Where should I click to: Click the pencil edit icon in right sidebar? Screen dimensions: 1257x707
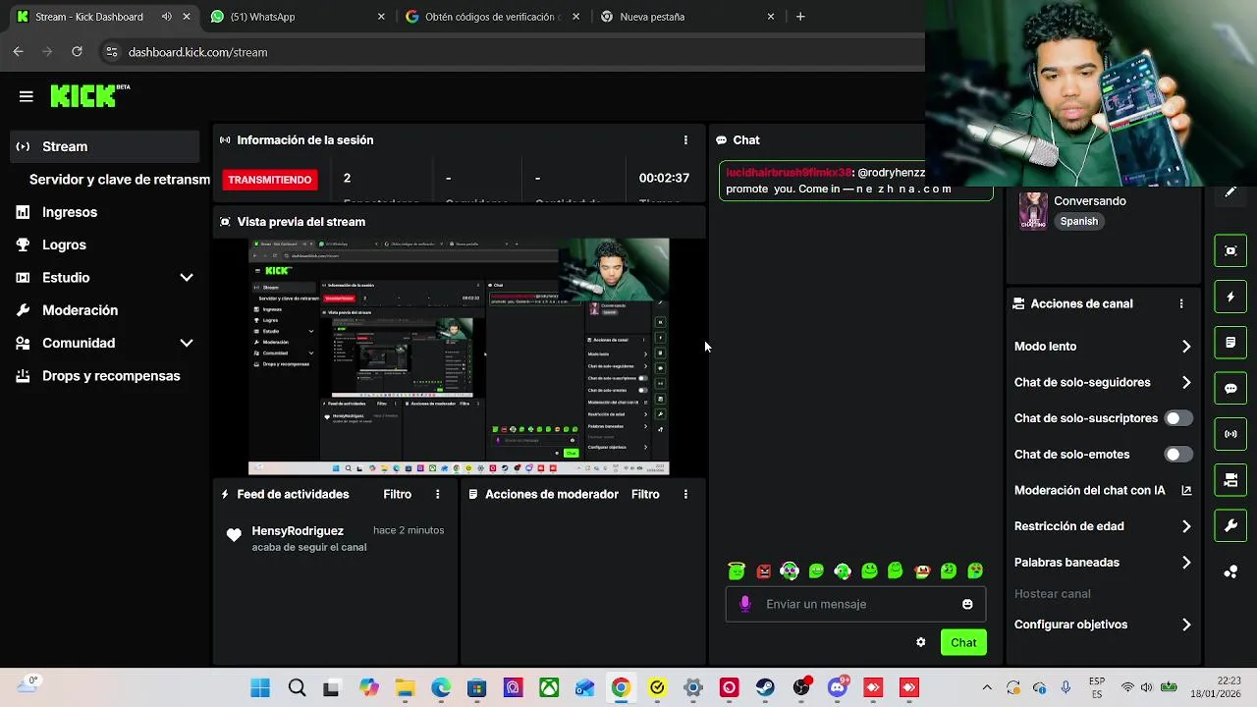coord(1230,192)
